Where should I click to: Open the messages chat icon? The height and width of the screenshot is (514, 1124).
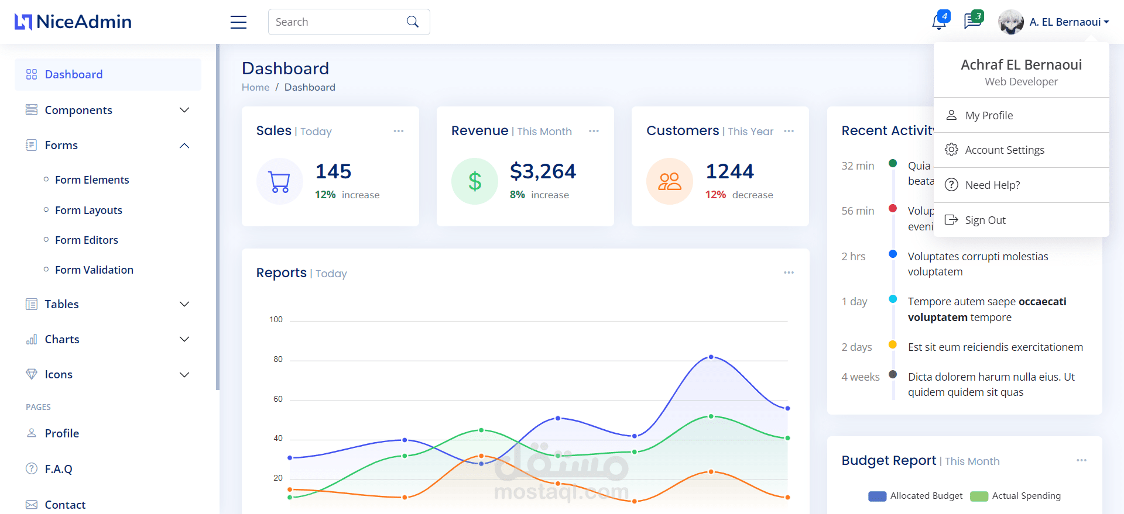(972, 21)
